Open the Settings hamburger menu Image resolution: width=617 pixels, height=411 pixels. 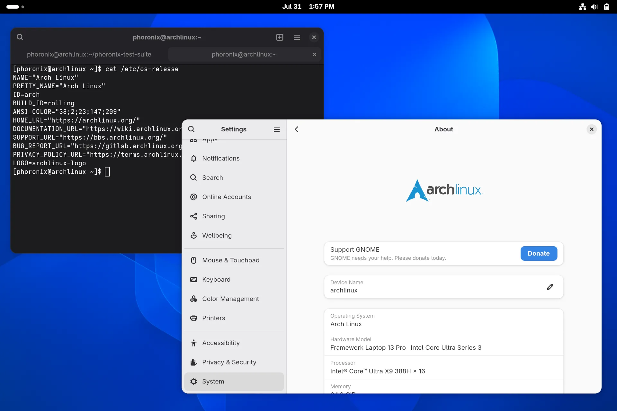(x=277, y=129)
